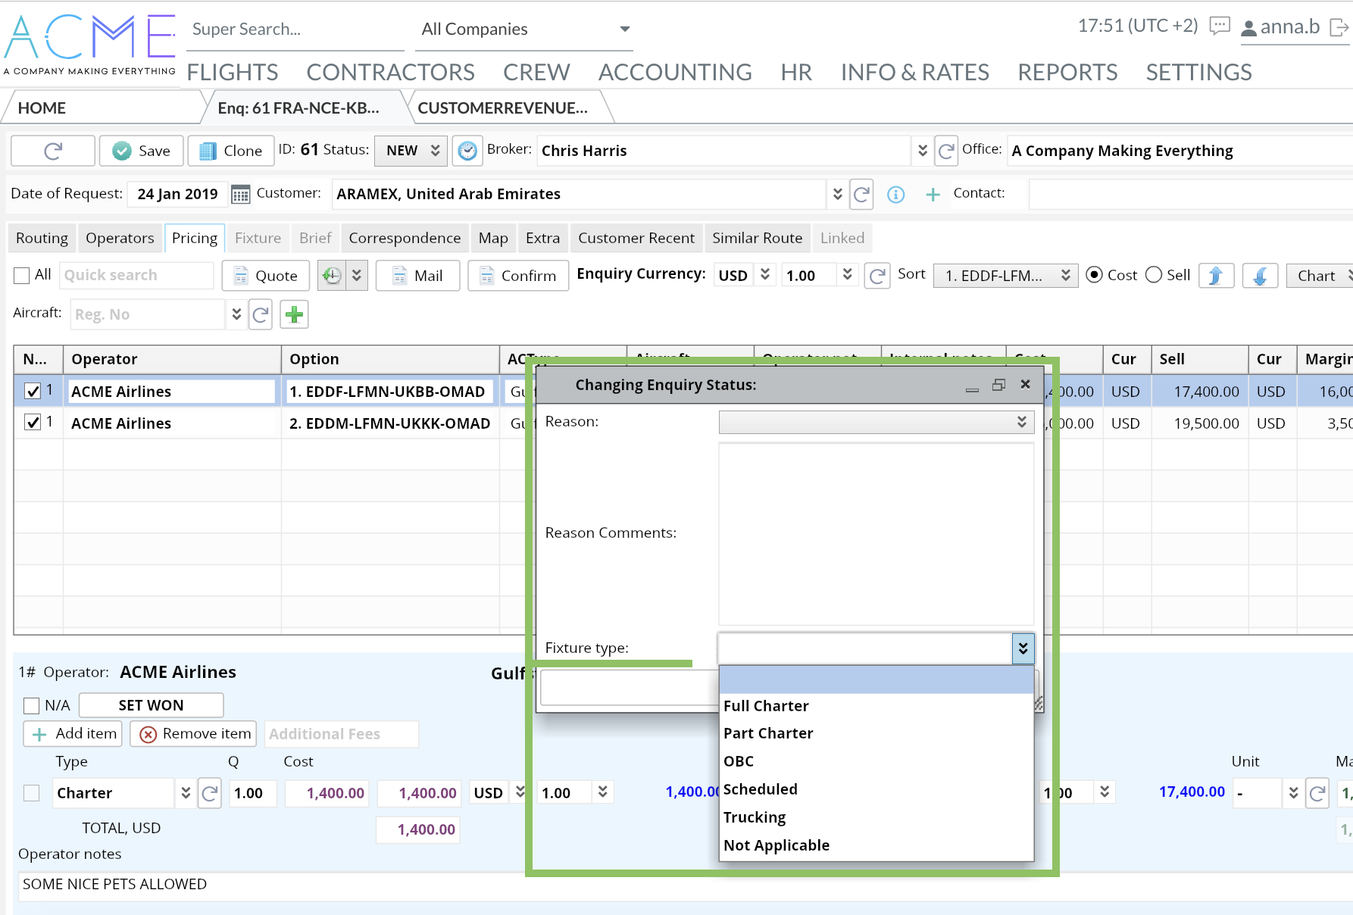Enable the N/A checkbox
The width and height of the screenshot is (1353, 915).
(32, 706)
